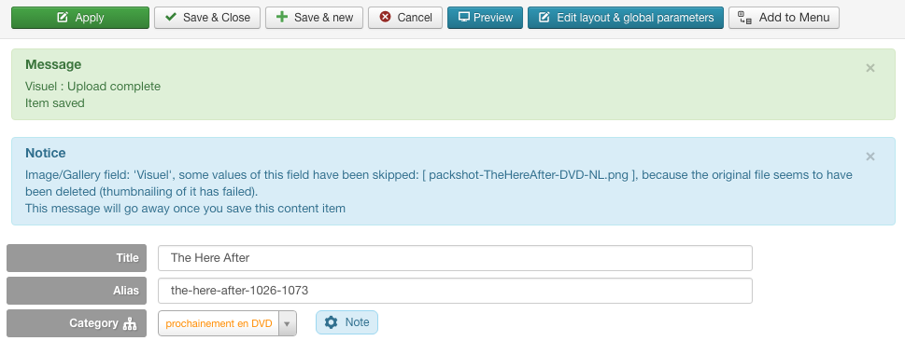Click the Note gear button
Screen dimensions: 905x341
point(346,322)
